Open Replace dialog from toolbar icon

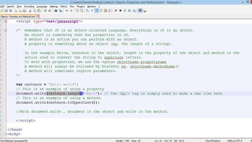click(60, 11)
